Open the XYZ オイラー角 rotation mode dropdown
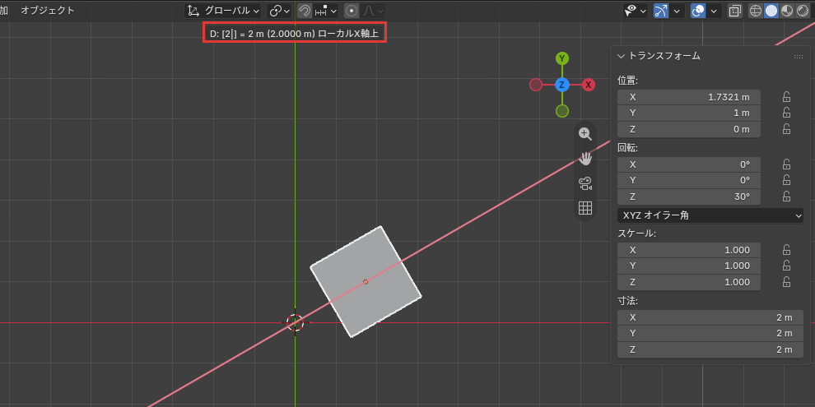815x407 pixels. pos(710,215)
